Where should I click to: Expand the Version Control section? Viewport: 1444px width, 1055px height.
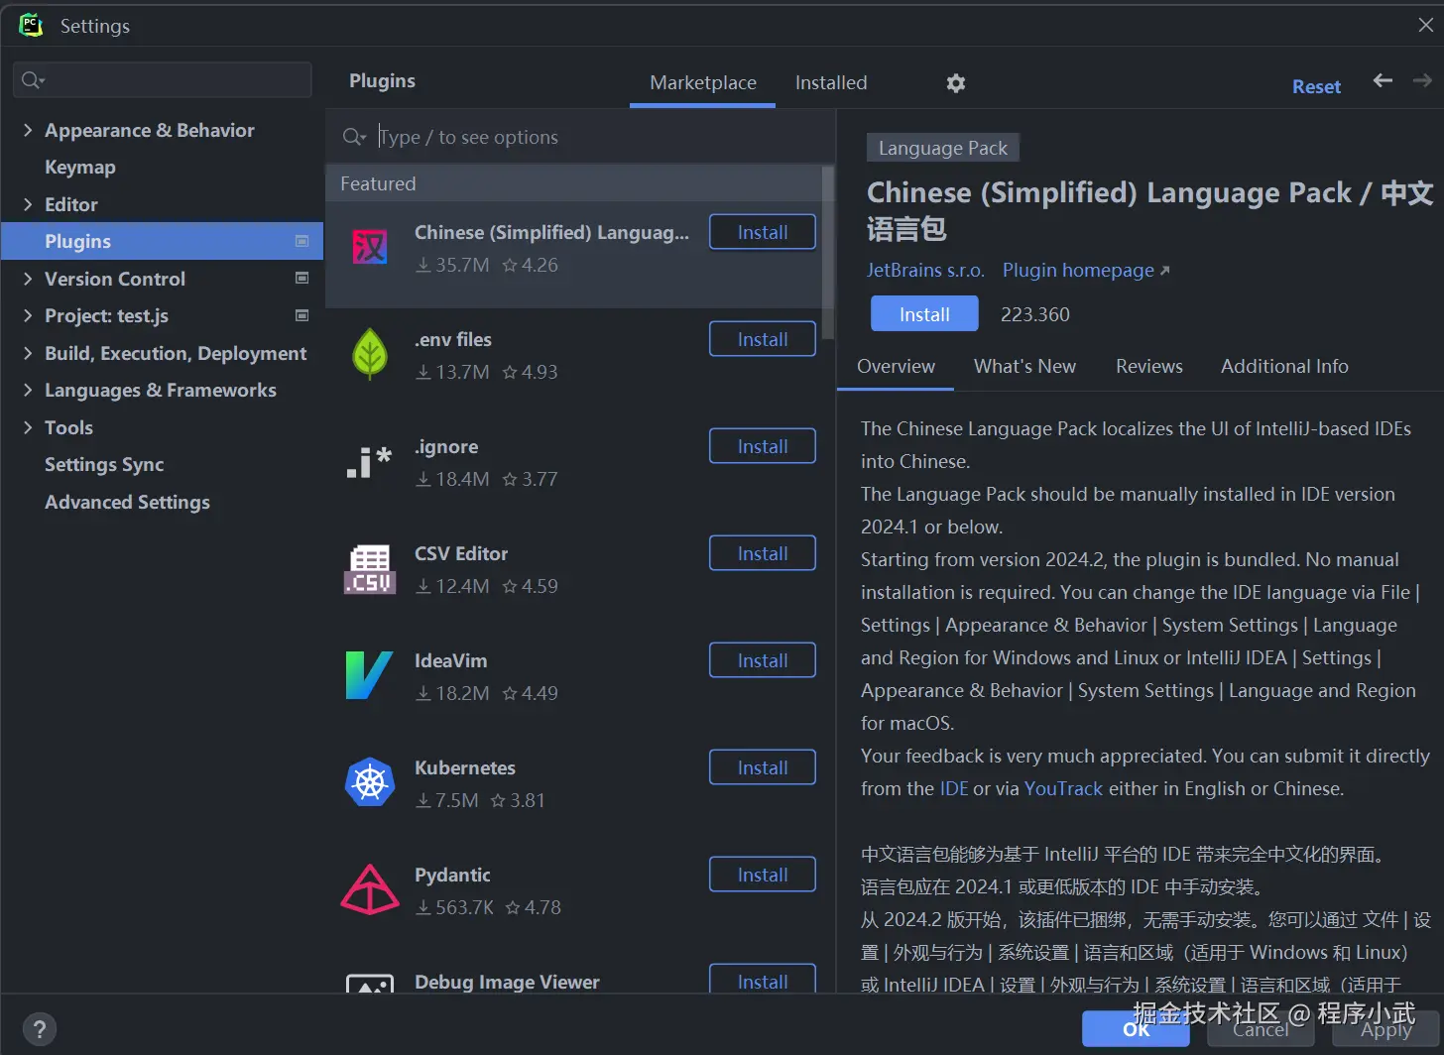coord(28,279)
